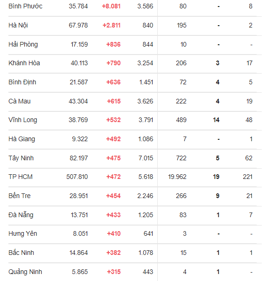The width and height of the screenshot is (266, 281).
Task: Click the 19.962 deaths figure
Action: tap(177, 177)
